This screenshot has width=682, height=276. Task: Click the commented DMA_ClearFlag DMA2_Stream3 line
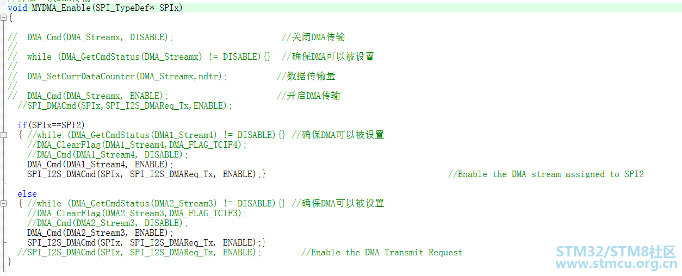tap(137, 214)
